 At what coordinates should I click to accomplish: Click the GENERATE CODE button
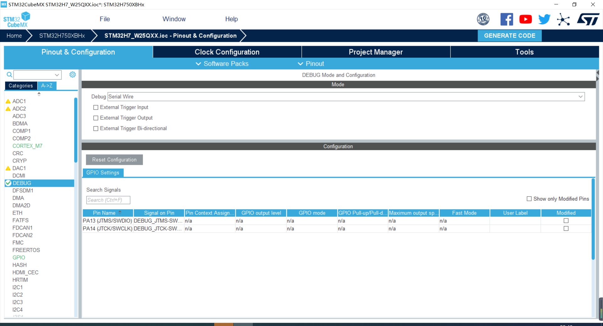(x=509, y=36)
